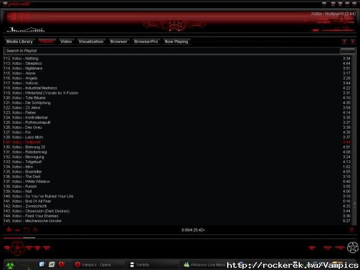
Task: Open the BrowserPro tab
Action: (x=146, y=42)
